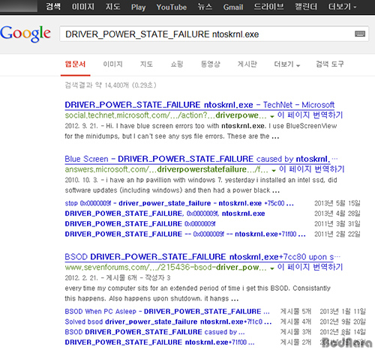Image resolution: width=375 pixels, height=350 pixels.
Task: Expand arrow beside www.sevenforums.com URL
Action: pyautogui.click(x=272, y=268)
